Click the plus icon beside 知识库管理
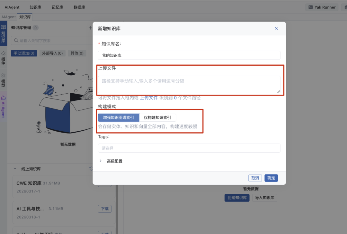The height and width of the screenshot is (234, 347). click(90, 28)
